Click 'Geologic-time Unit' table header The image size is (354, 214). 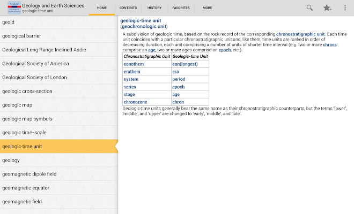click(x=190, y=56)
